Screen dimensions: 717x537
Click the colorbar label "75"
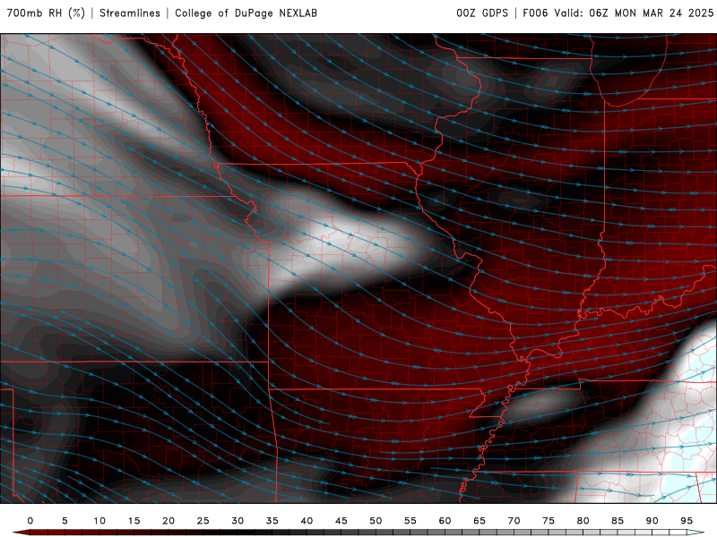point(549,521)
